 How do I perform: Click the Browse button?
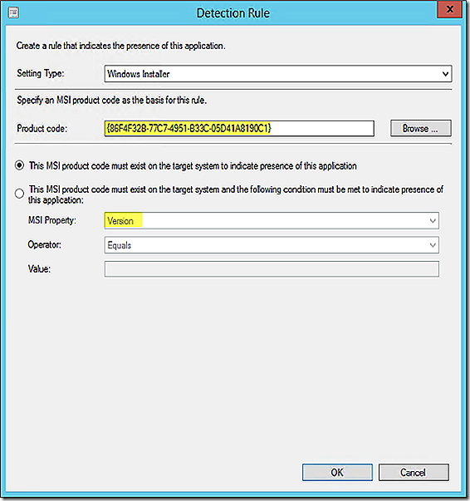(x=421, y=129)
